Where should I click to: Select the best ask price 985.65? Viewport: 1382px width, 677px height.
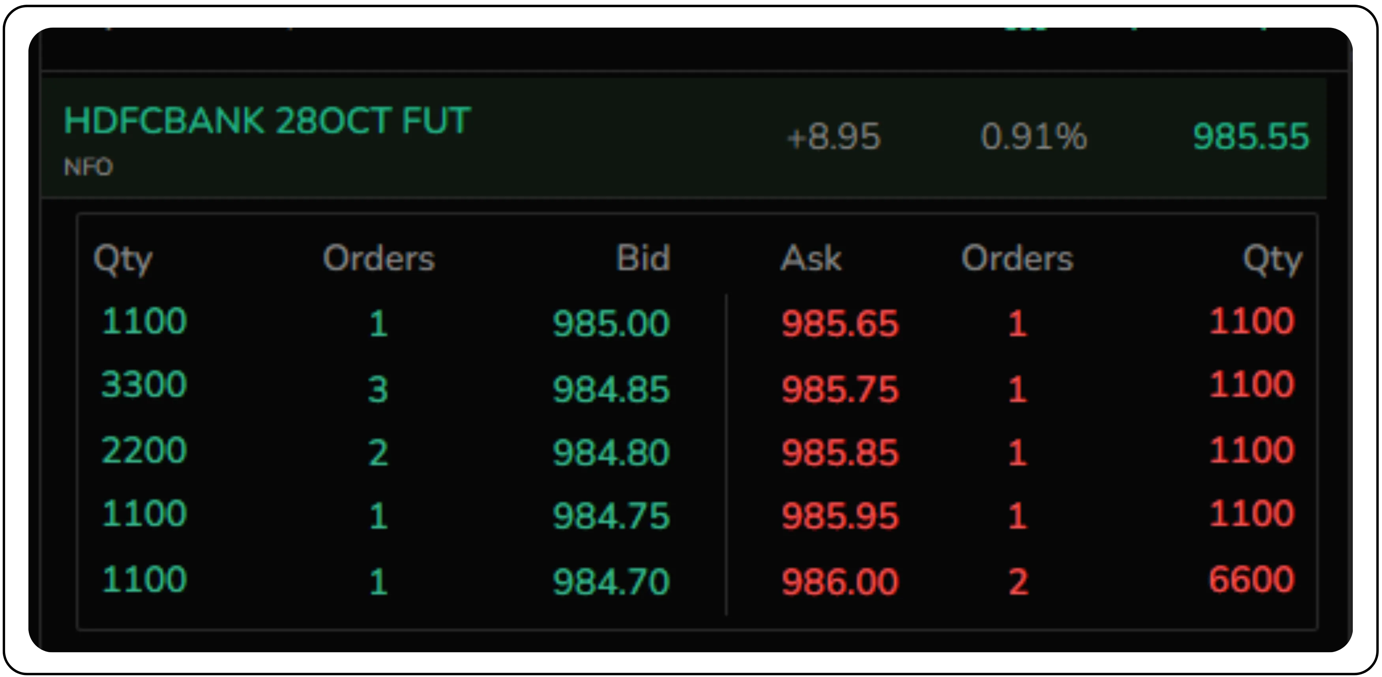tap(840, 323)
